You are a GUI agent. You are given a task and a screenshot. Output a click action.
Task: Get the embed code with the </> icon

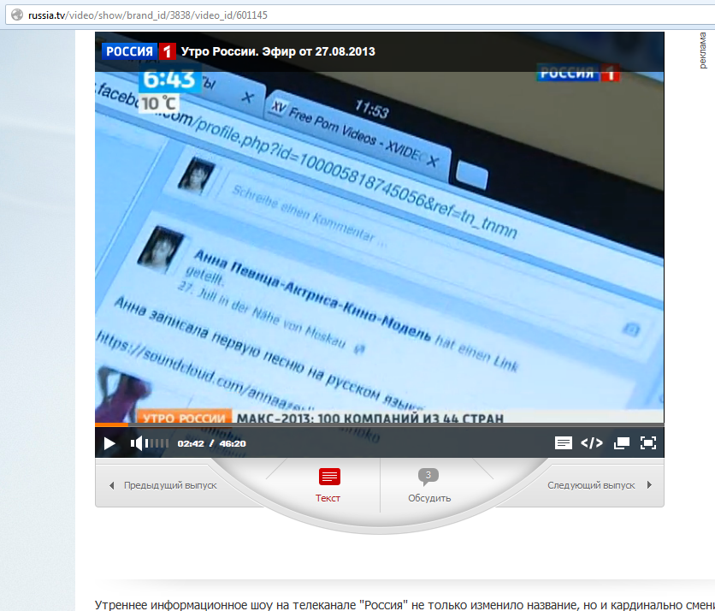click(592, 443)
